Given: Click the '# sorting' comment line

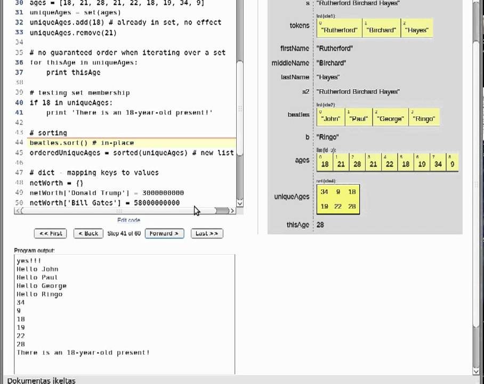Looking at the screenshot, I should click(48, 133).
